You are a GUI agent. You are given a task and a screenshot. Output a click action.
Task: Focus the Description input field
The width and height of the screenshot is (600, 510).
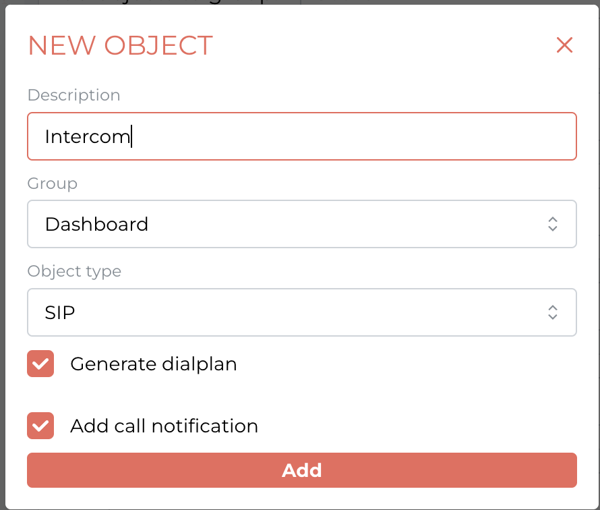[x=301, y=136]
